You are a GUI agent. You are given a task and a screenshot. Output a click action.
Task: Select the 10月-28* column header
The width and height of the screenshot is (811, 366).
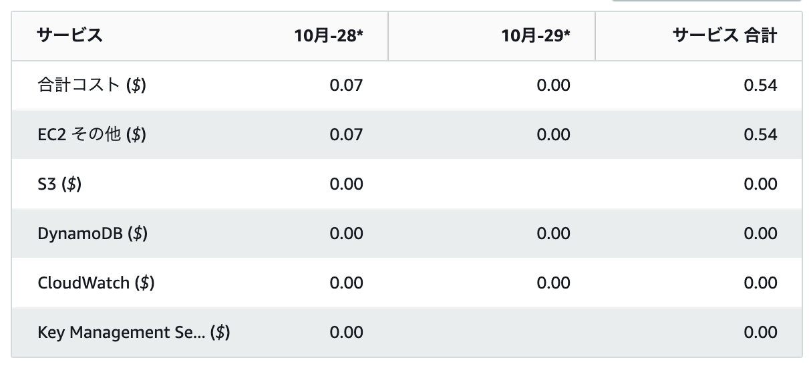(329, 36)
